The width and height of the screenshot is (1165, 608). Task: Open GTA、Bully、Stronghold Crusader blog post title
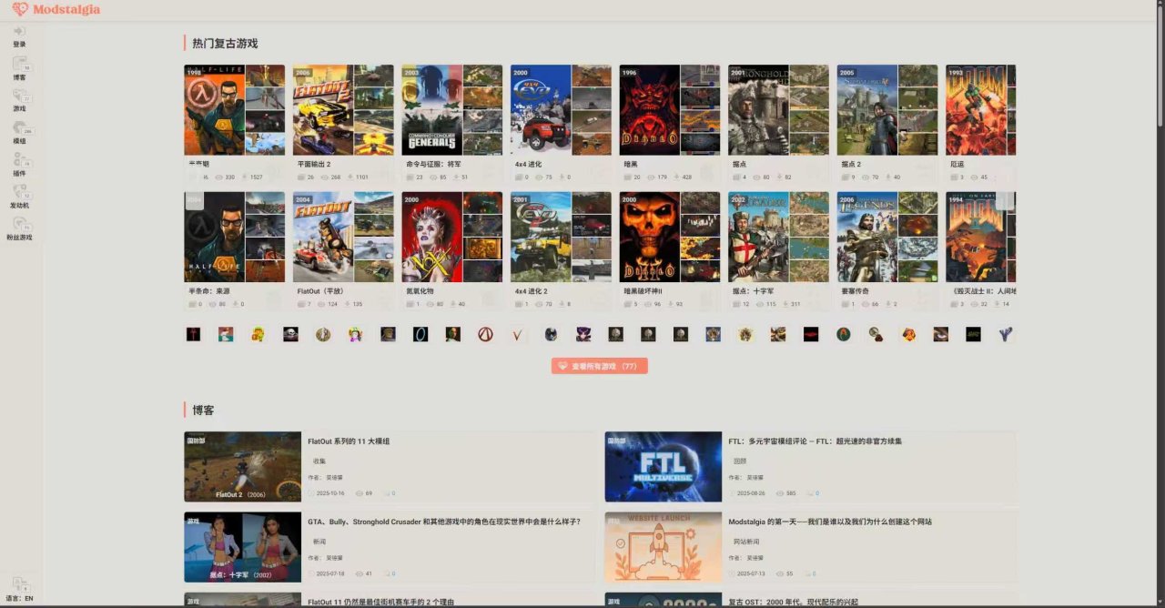tap(444, 522)
